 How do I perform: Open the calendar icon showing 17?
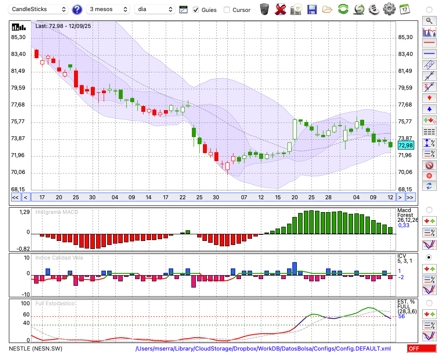[404, 9]
